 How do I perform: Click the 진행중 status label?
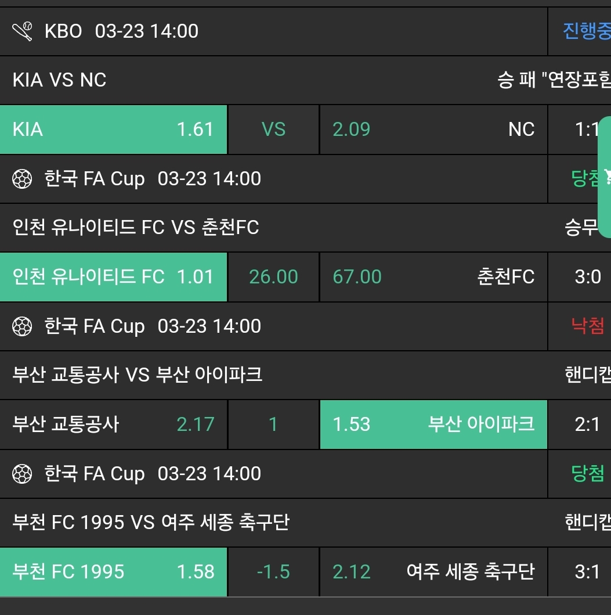point(586,31)
